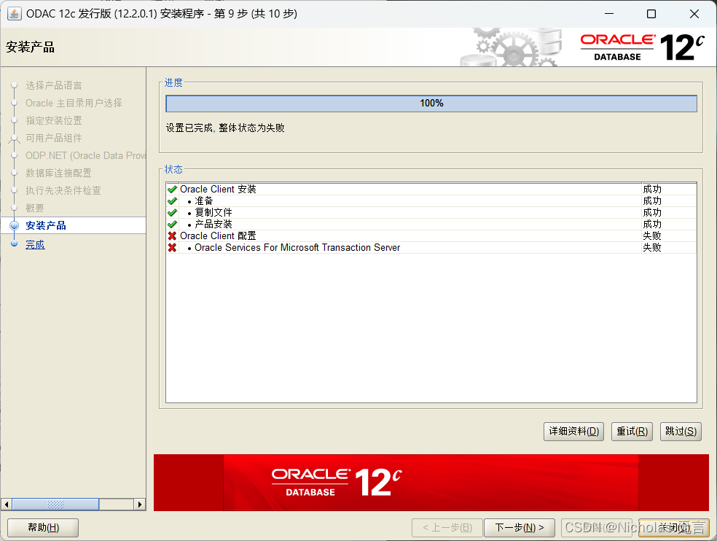Click the 下一步(N) next step button

pos(519,527)
